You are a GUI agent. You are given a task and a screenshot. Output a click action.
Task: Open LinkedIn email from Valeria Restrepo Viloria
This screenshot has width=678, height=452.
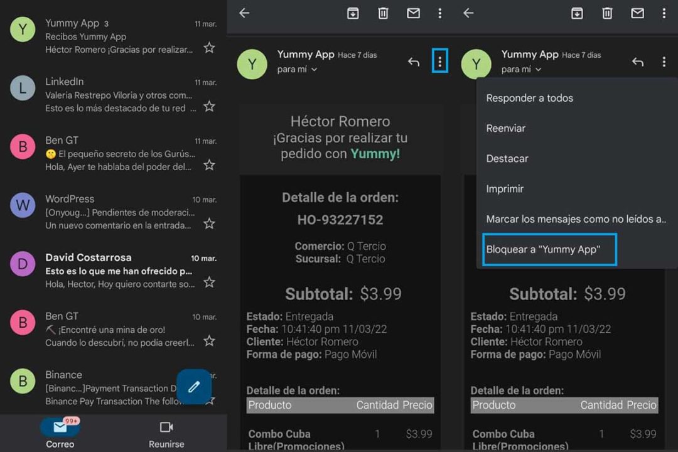113,95
